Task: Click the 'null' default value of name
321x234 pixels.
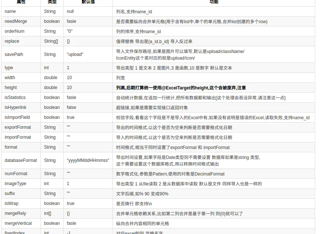Action: coord(70,11)
